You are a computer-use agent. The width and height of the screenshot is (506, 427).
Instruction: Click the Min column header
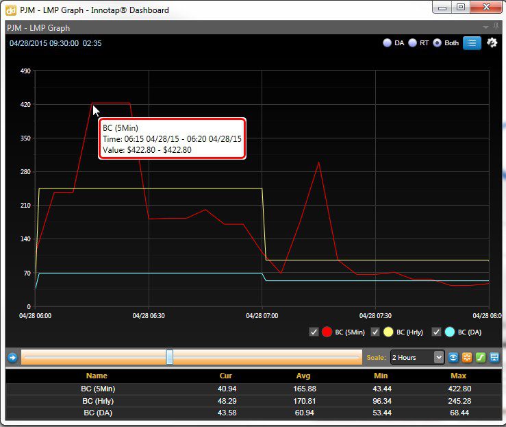(x=381, y=376)
